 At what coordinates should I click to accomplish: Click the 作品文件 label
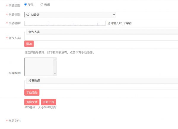point(15,121)
